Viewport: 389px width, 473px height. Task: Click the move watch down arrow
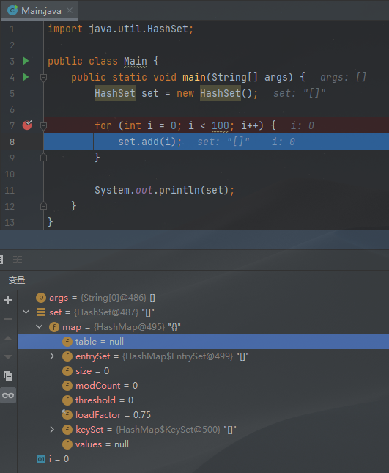(x=8, y=357)
